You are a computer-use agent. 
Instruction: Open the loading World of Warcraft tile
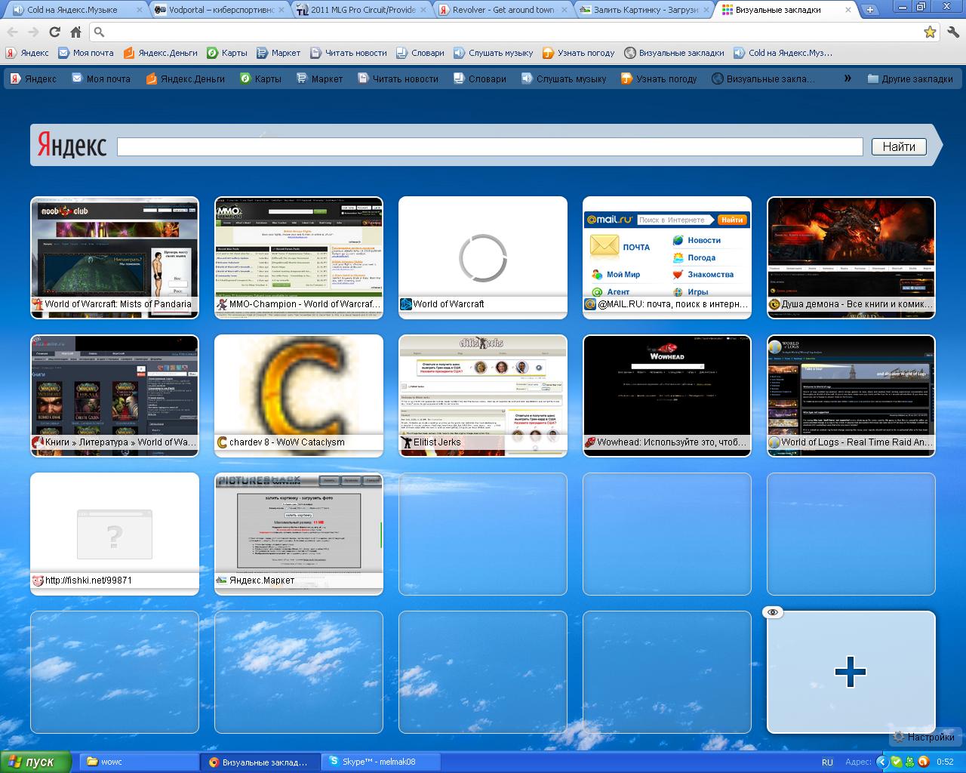483,257
